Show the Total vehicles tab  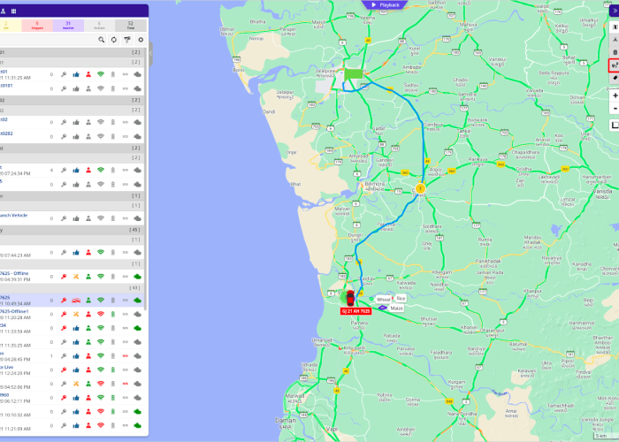[130, 26]
